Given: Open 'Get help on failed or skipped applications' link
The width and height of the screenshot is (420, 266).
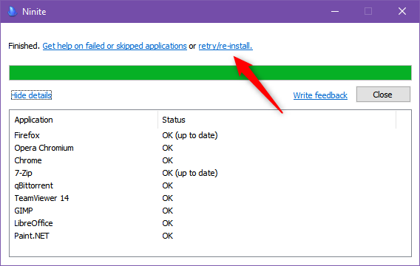Looking at the screenshot, I should (x=115, y=46).
